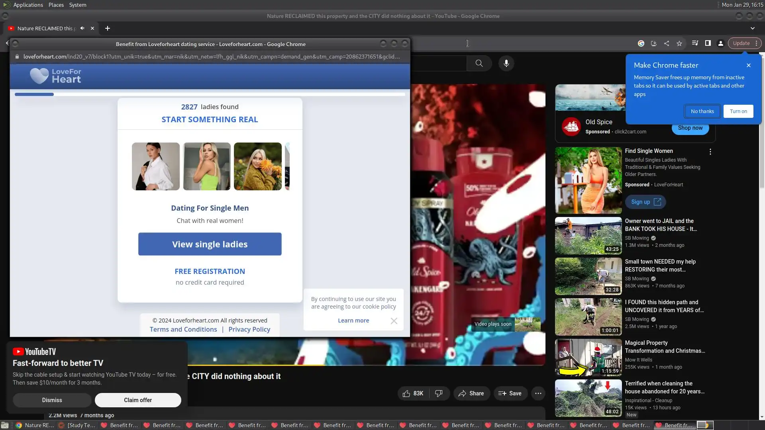Click the YouTube voice search microphone

click(x=506, y=63)
